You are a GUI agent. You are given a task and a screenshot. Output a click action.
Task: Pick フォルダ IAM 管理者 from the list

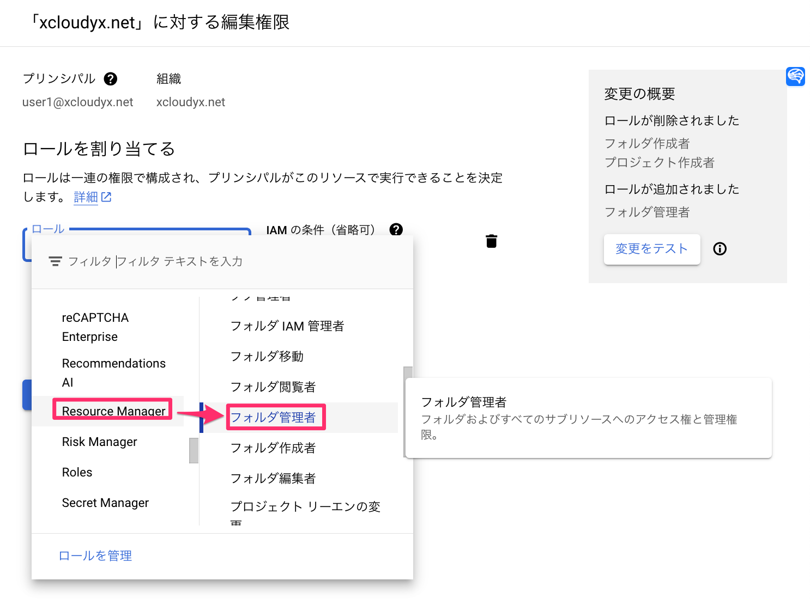[288, 326]
